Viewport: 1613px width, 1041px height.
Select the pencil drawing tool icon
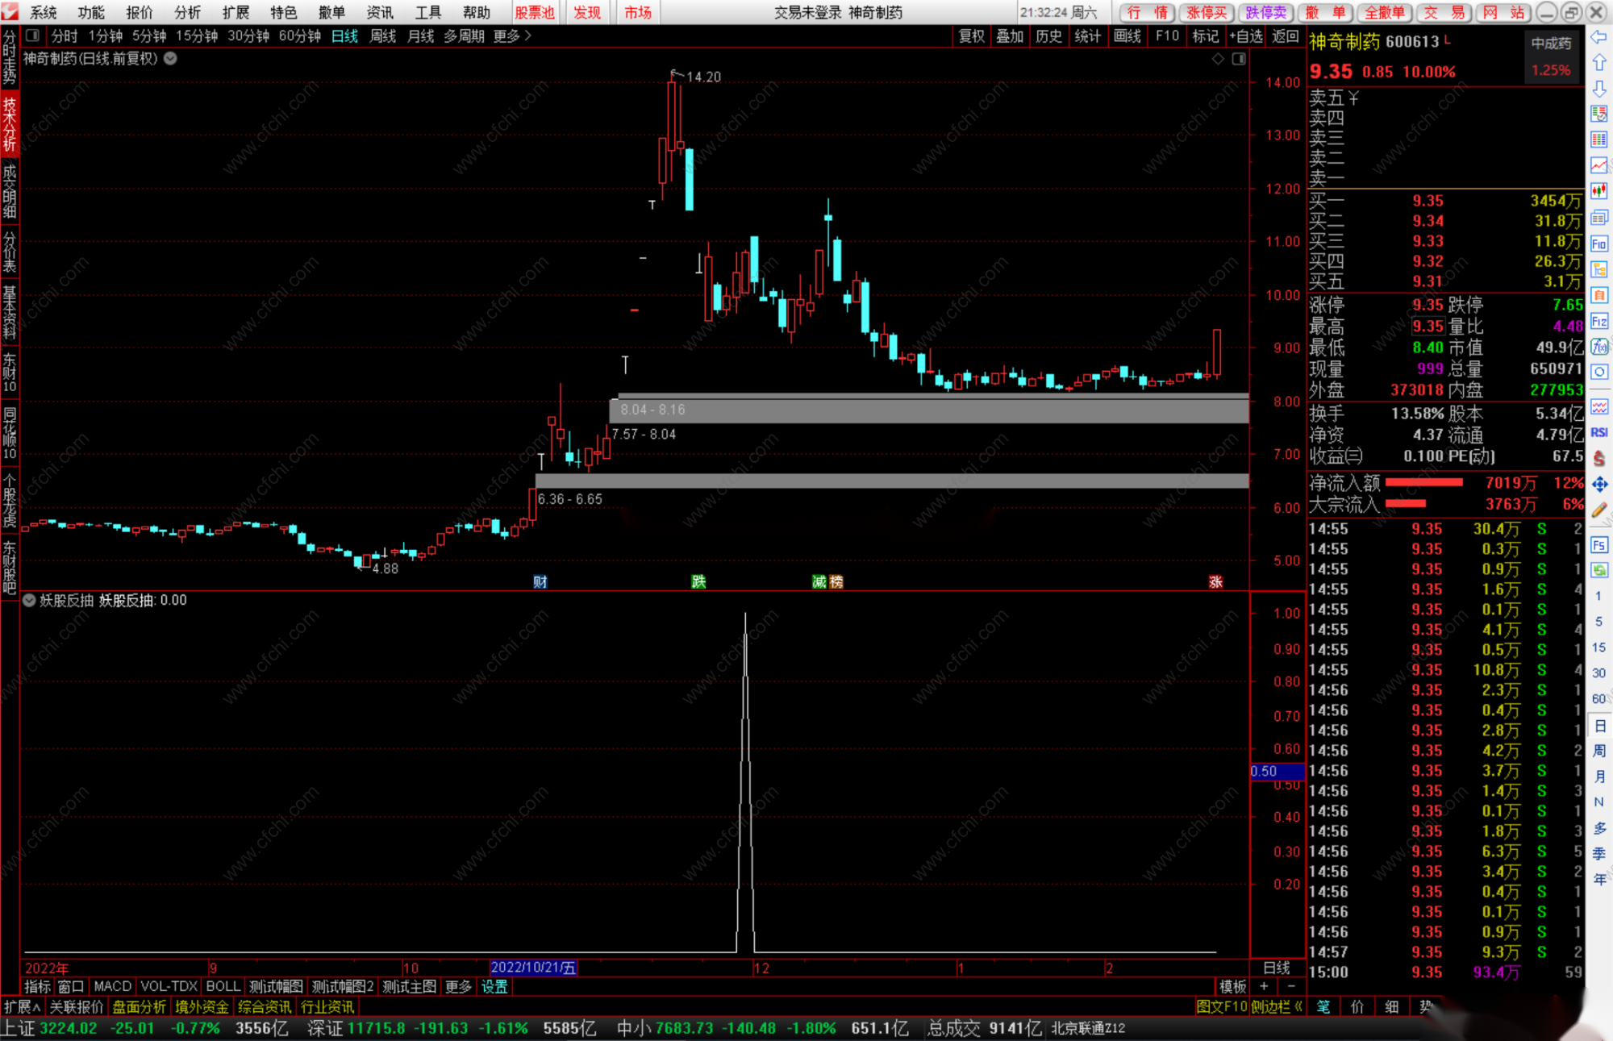(x=1598, y=510)
